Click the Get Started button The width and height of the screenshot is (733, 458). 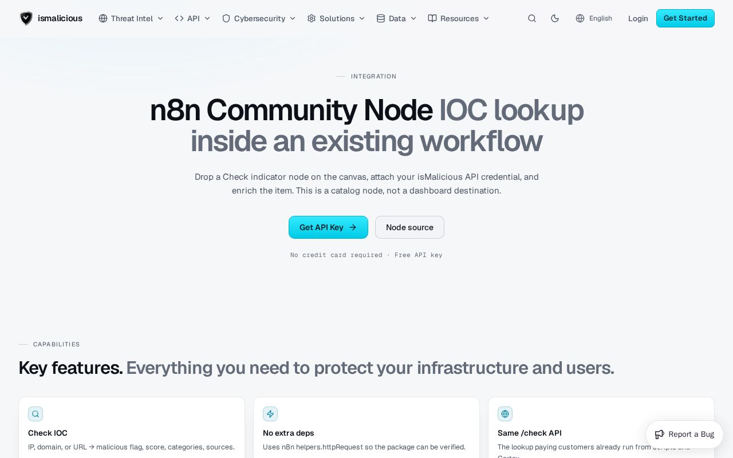(x=685, y=18)
